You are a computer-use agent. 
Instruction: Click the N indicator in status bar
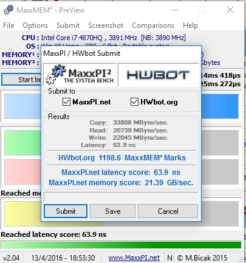tap(169, 258)
